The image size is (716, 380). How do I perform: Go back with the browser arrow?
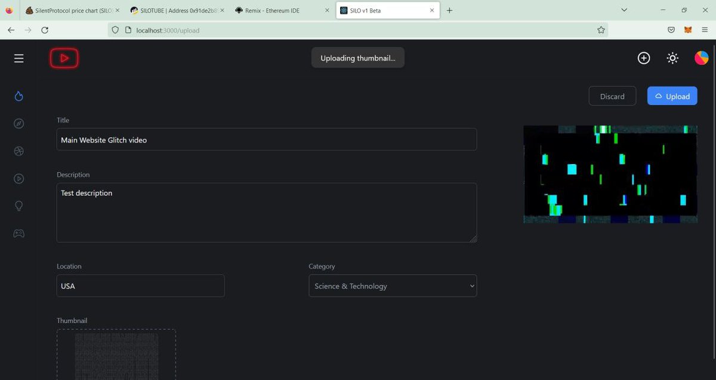point(11,30)
